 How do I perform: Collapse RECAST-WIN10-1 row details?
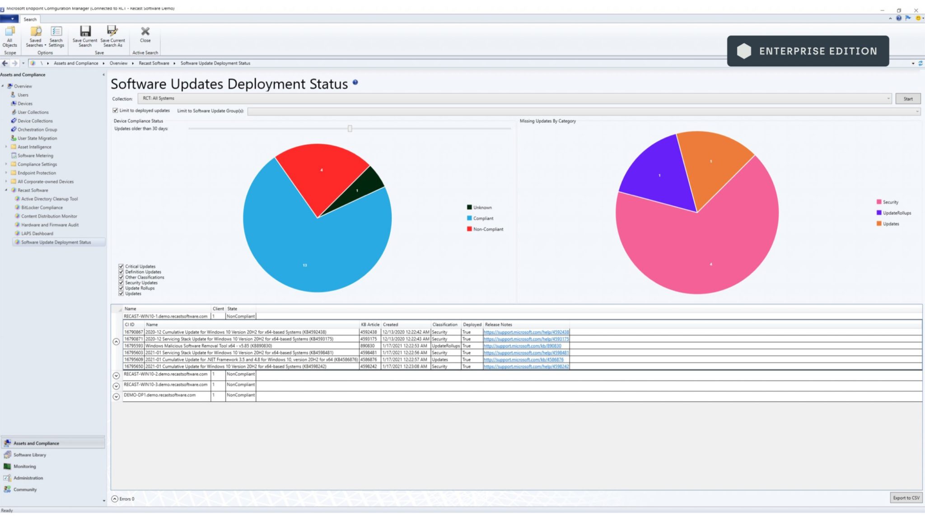116,342
